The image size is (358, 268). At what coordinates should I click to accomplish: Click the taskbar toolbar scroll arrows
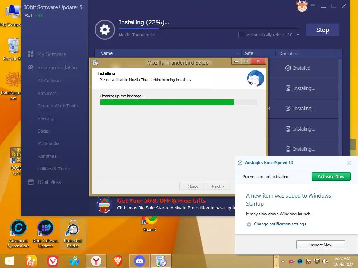276,261
